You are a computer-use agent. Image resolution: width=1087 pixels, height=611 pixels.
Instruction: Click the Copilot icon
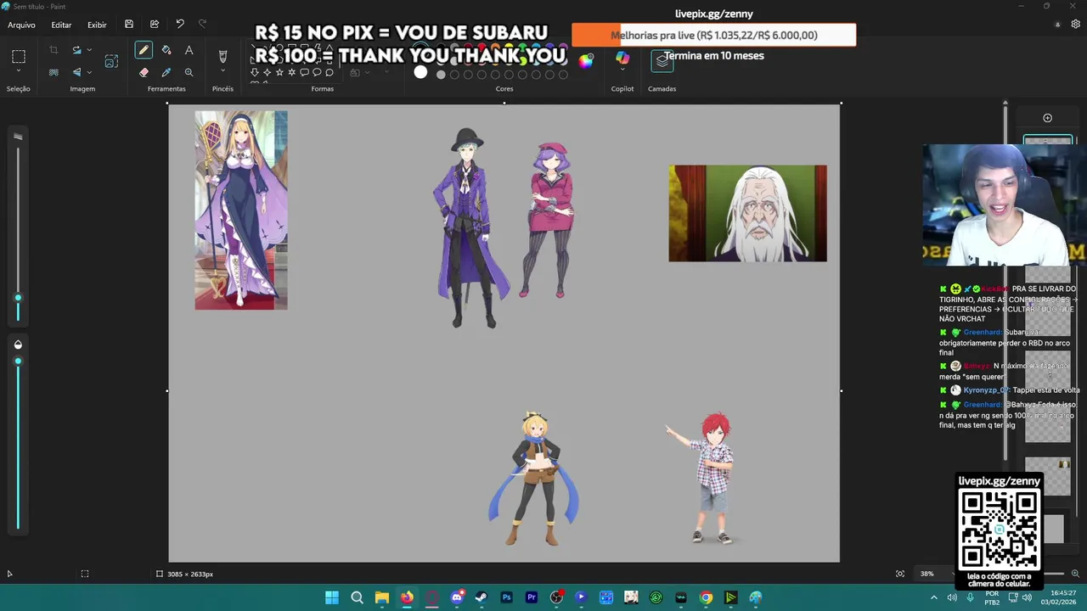point(622,57)
